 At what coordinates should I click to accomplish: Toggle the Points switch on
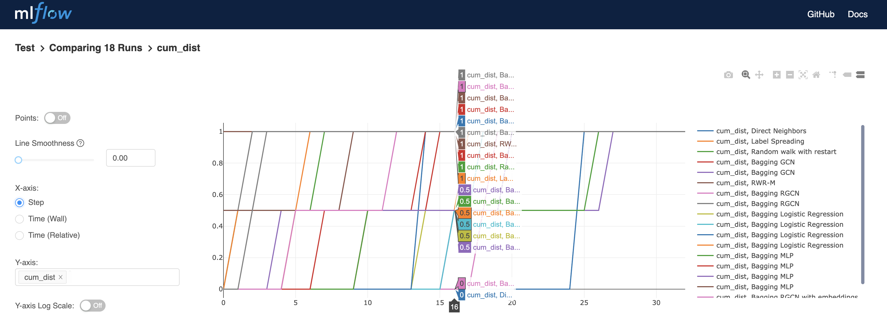[57, 118]
